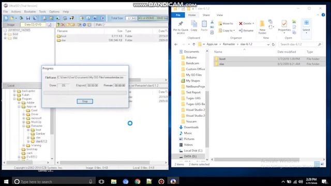331x186 pixels.
Task: Collapse the Program folder in Local tree
Action: (x=14, y=99)
